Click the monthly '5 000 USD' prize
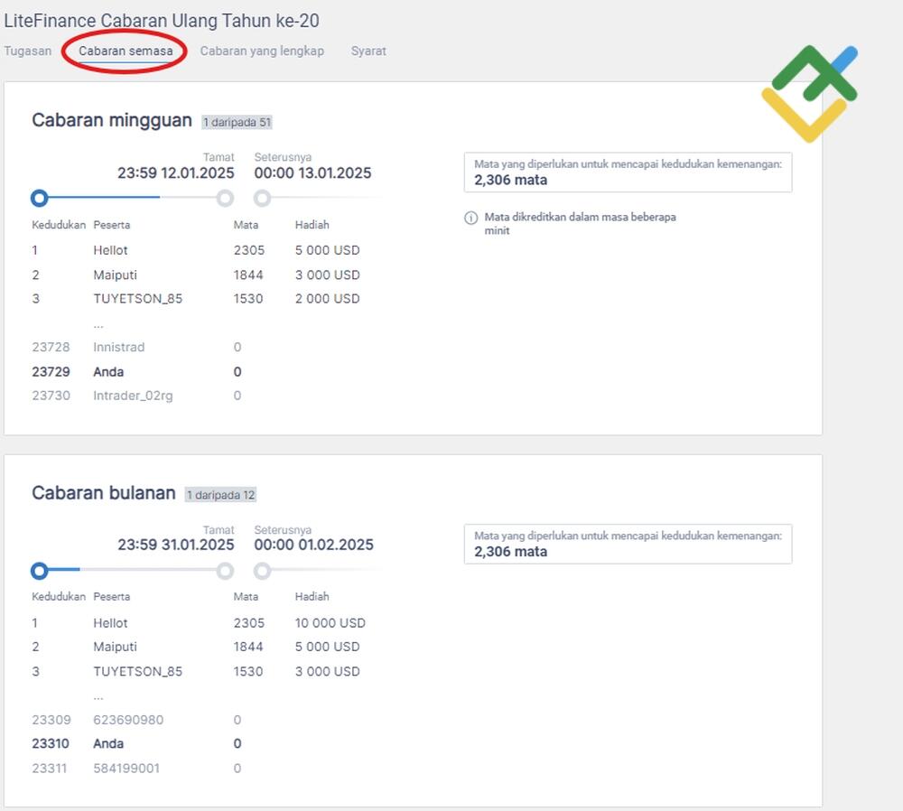This screenshot has width=903, height=811. (x=327, y=647)
